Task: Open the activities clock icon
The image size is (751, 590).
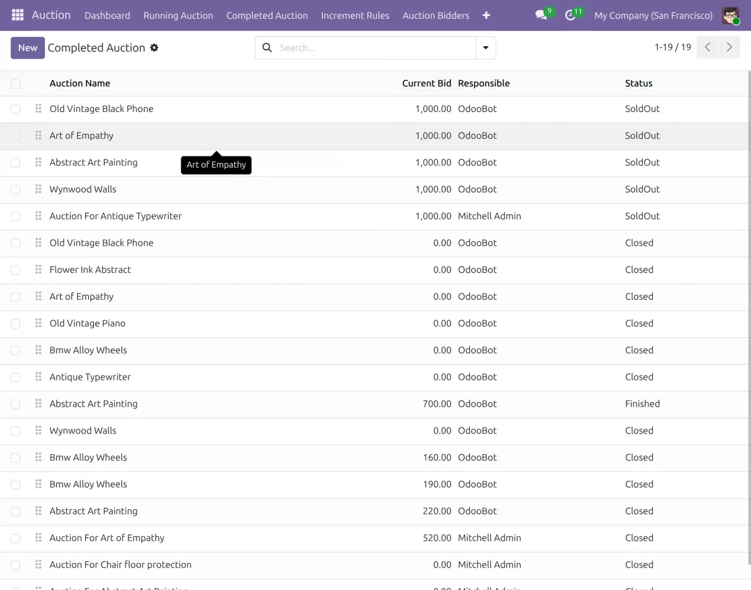Action: [x=570, y=15]
